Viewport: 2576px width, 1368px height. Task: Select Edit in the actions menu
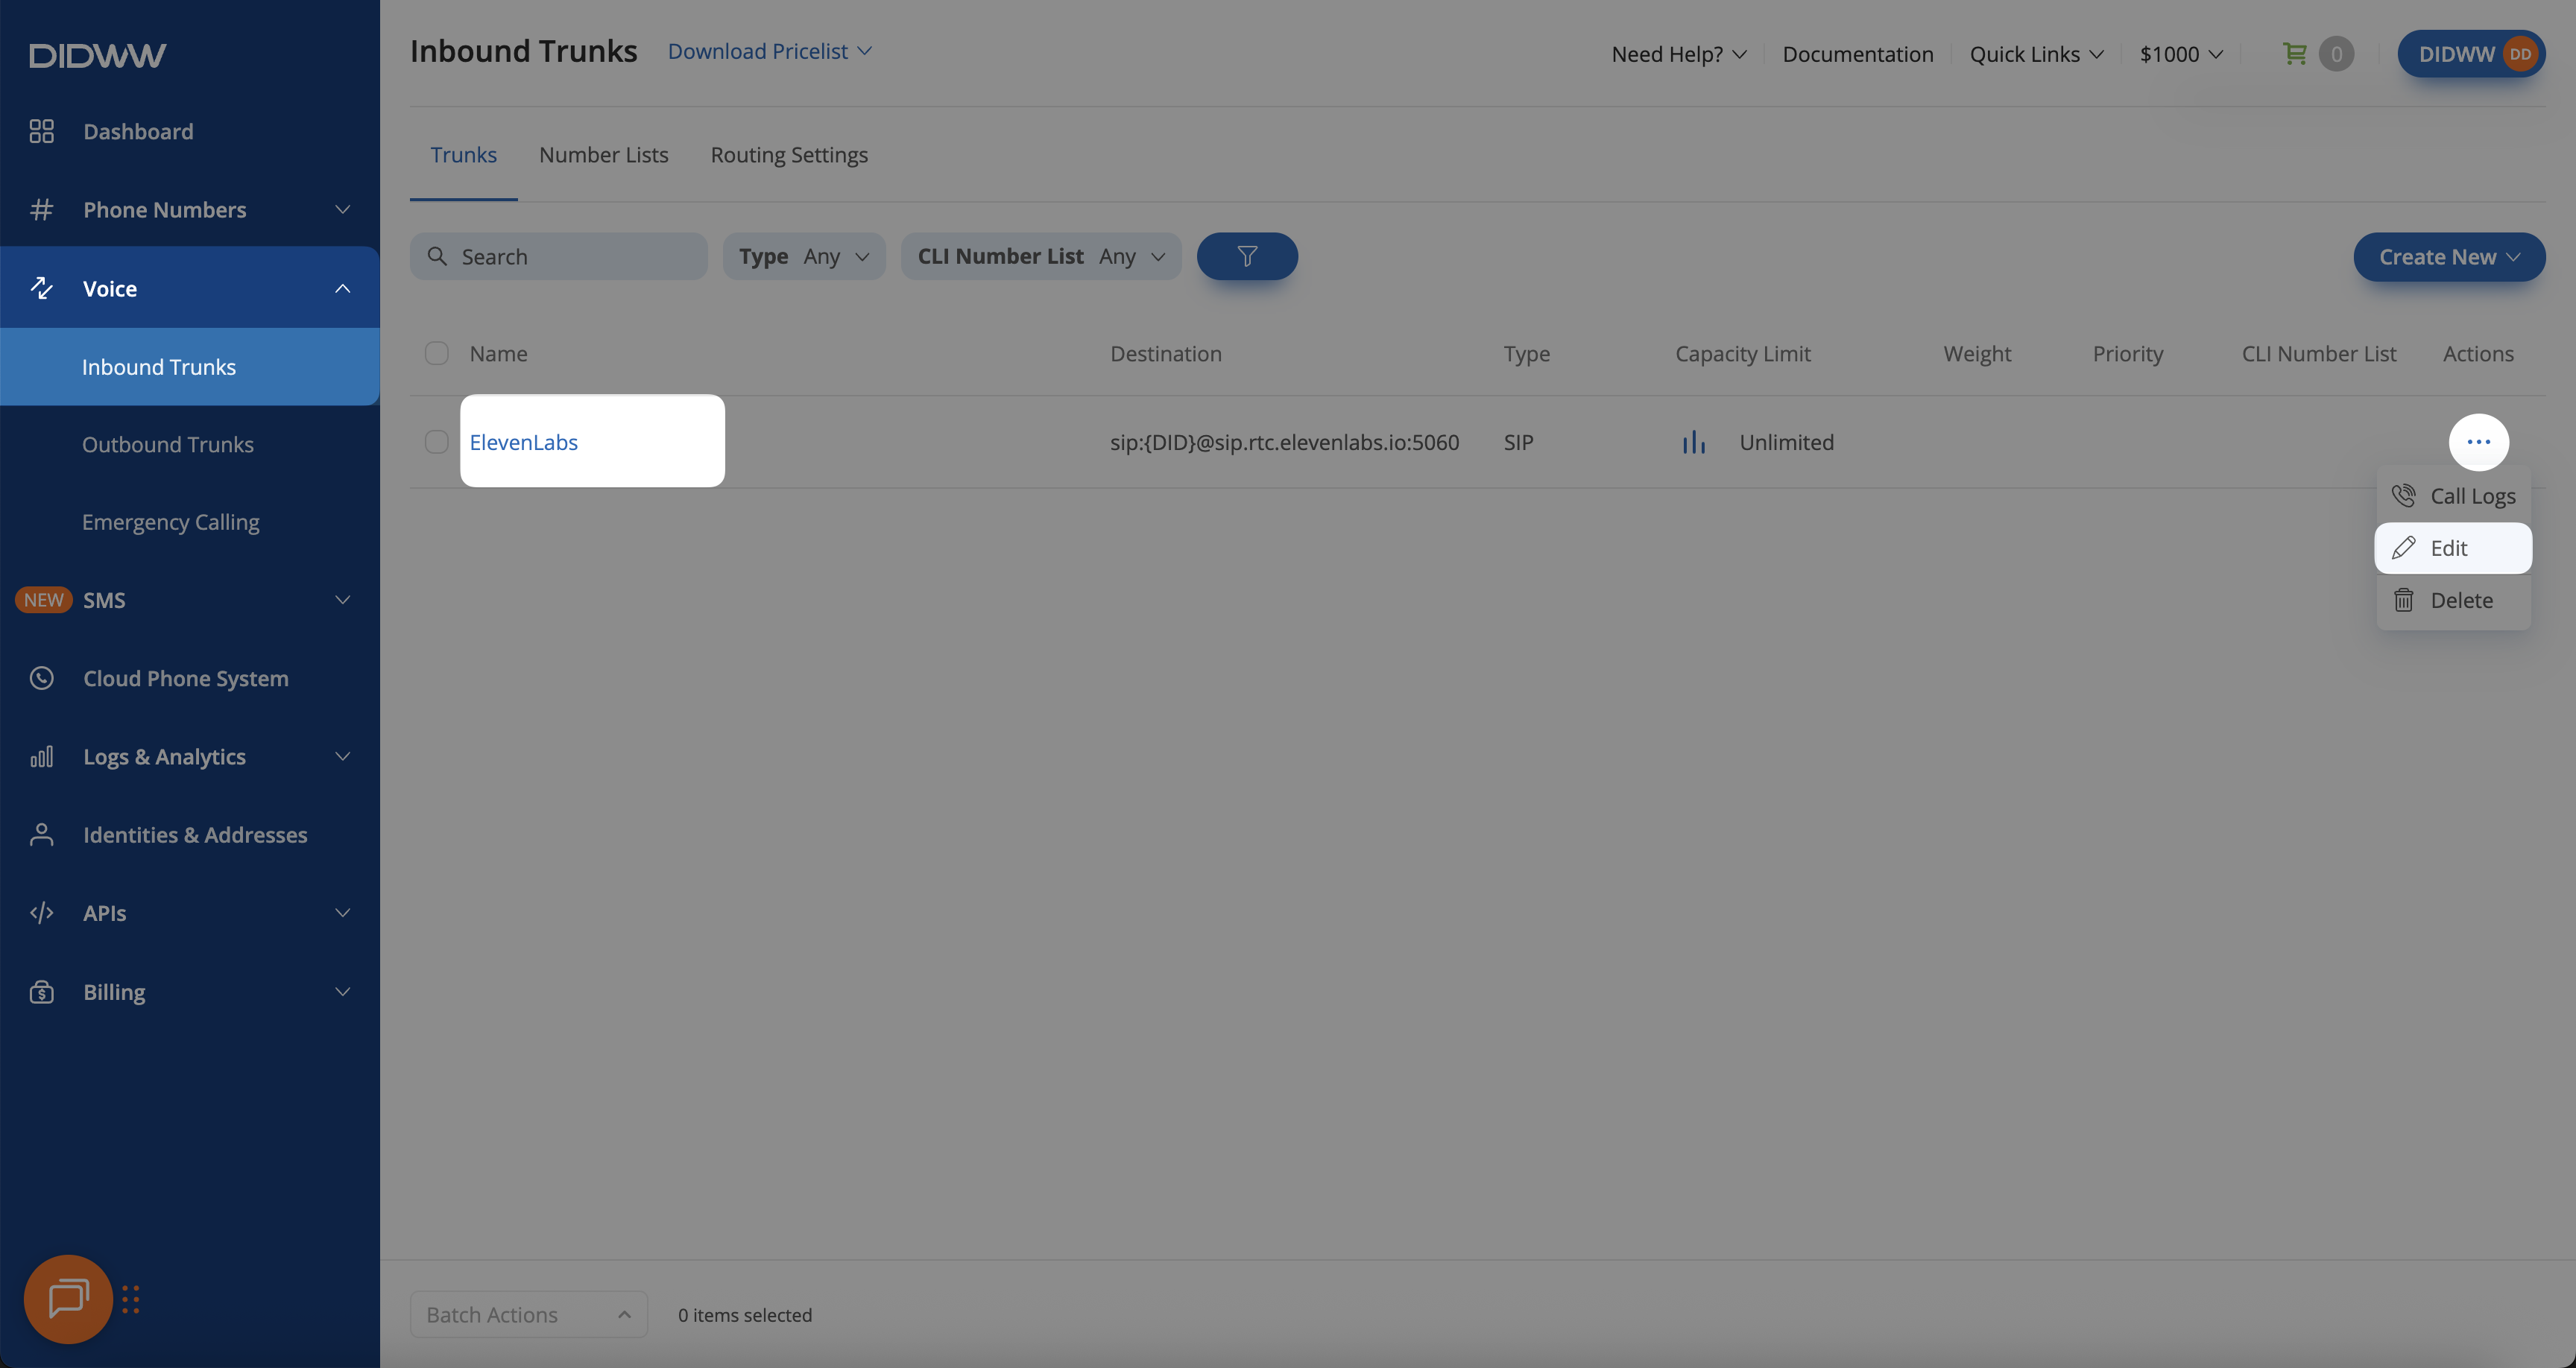click(2451, 548)
